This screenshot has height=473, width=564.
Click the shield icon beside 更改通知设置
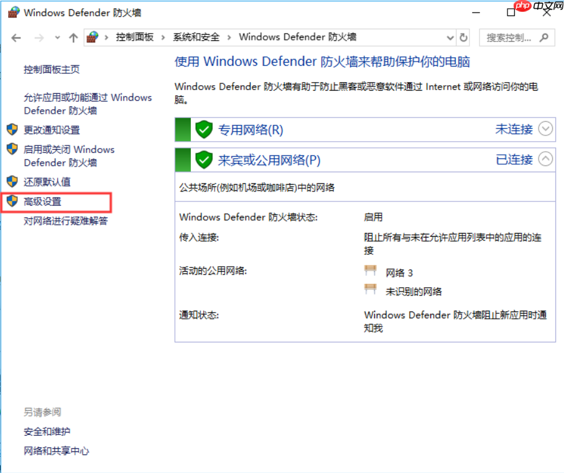[x=12, y=130]
